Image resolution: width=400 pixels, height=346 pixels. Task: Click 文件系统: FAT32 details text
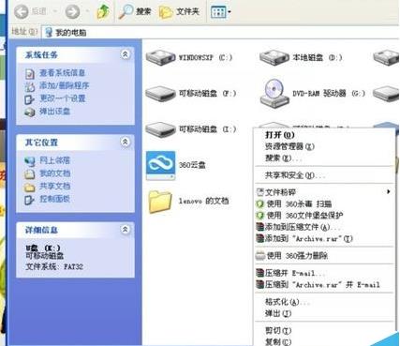(54, 266)
